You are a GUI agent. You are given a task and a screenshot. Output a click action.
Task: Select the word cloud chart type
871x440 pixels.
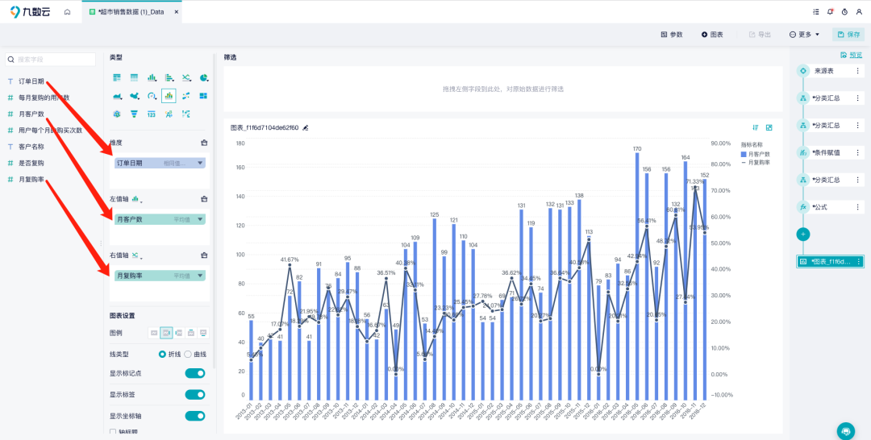coord(169,114)
